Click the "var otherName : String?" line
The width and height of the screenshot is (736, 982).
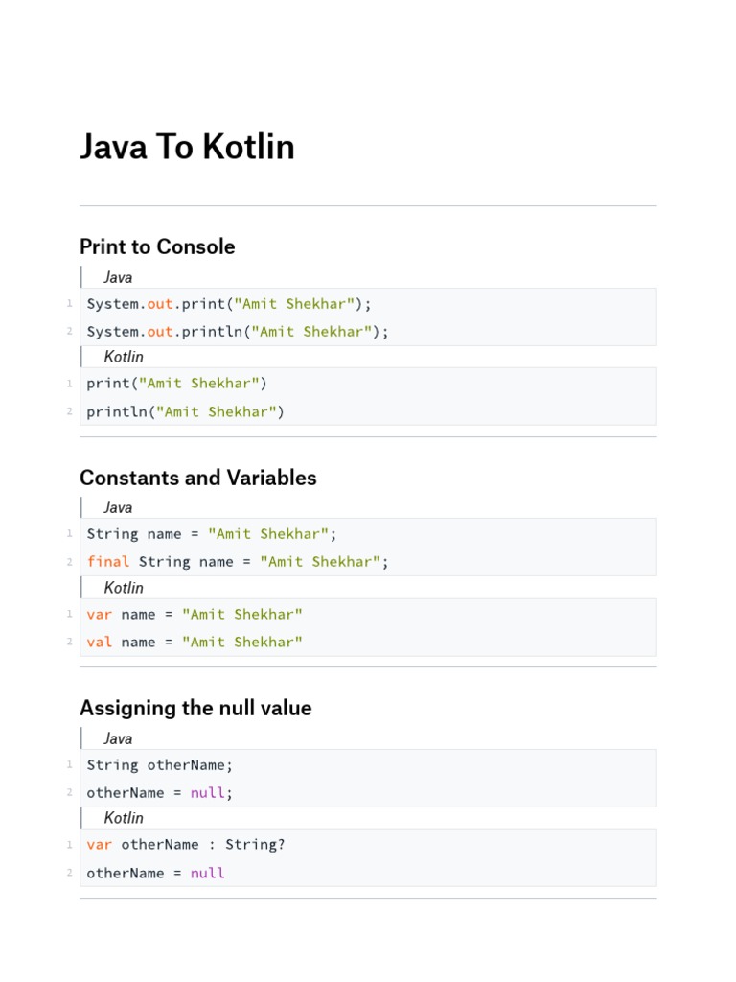click(185, 845)
